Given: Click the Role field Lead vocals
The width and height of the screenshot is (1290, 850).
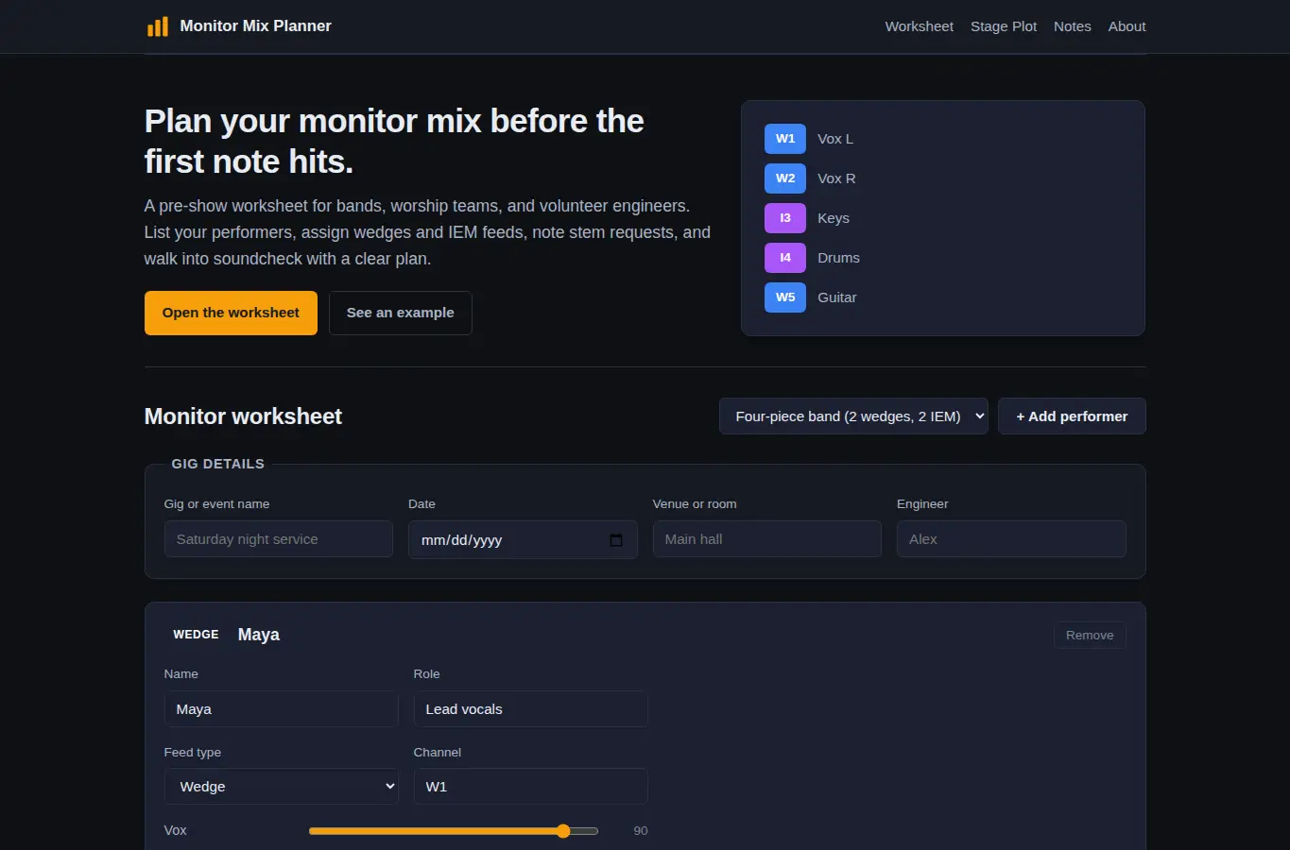Looking at the screenshot, I should pos(531,709).
